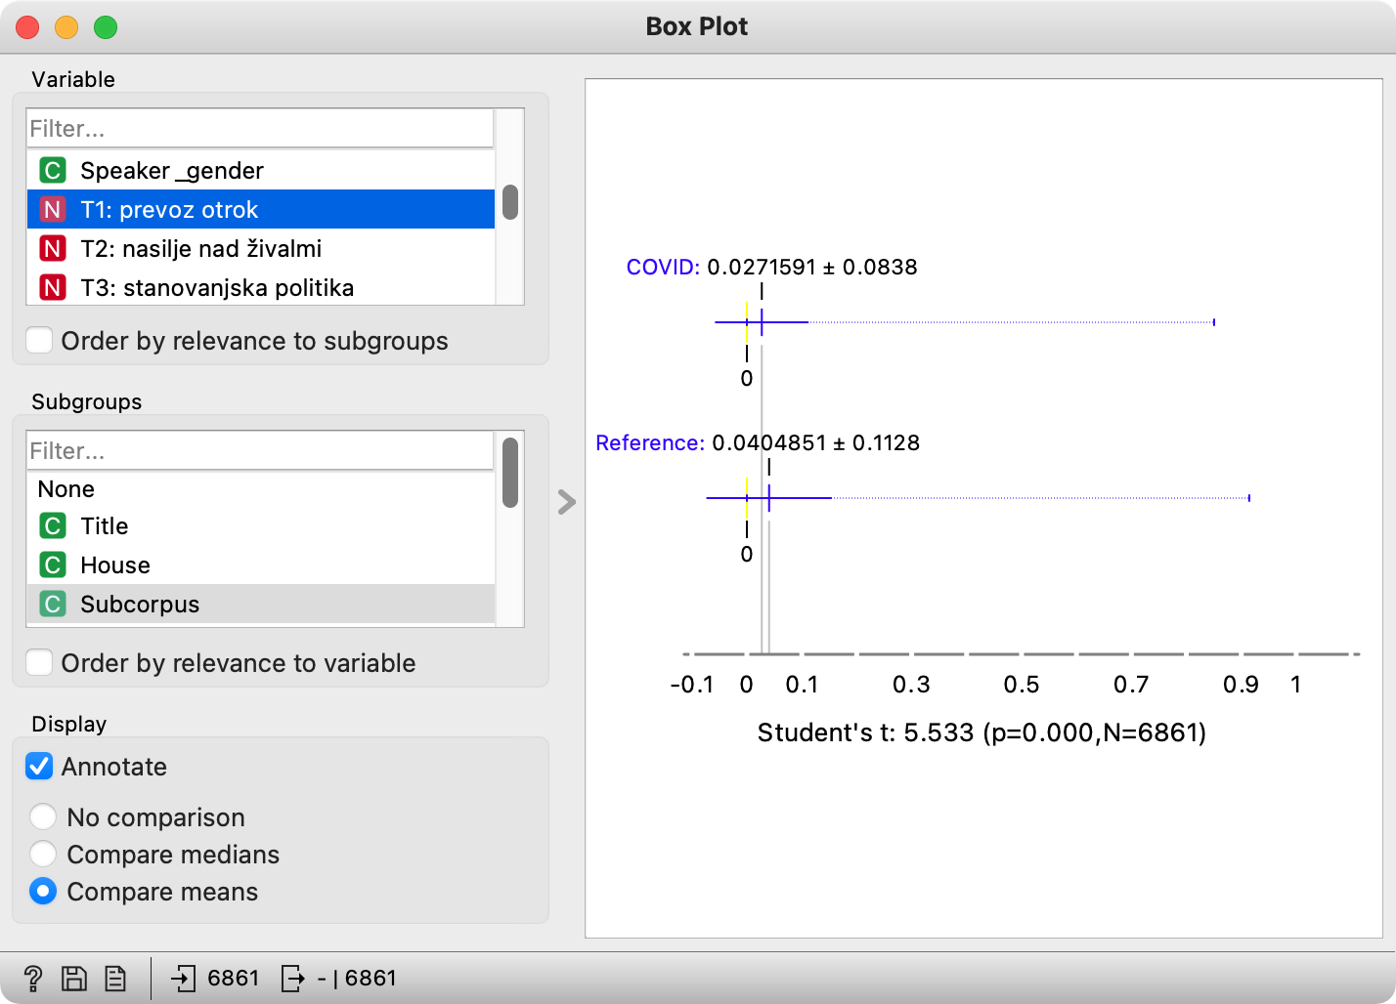Uncheck the Annotate checkbox

coord(40,767)
